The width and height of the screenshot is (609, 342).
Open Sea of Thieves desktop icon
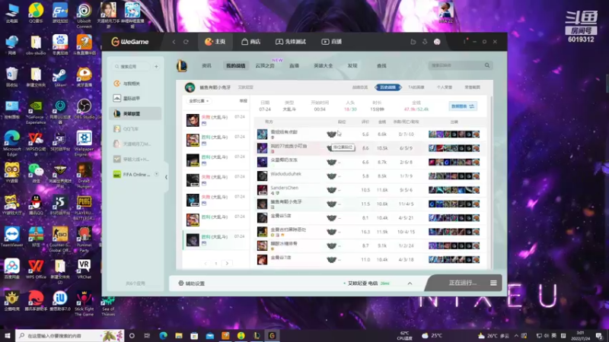[108, 306]
